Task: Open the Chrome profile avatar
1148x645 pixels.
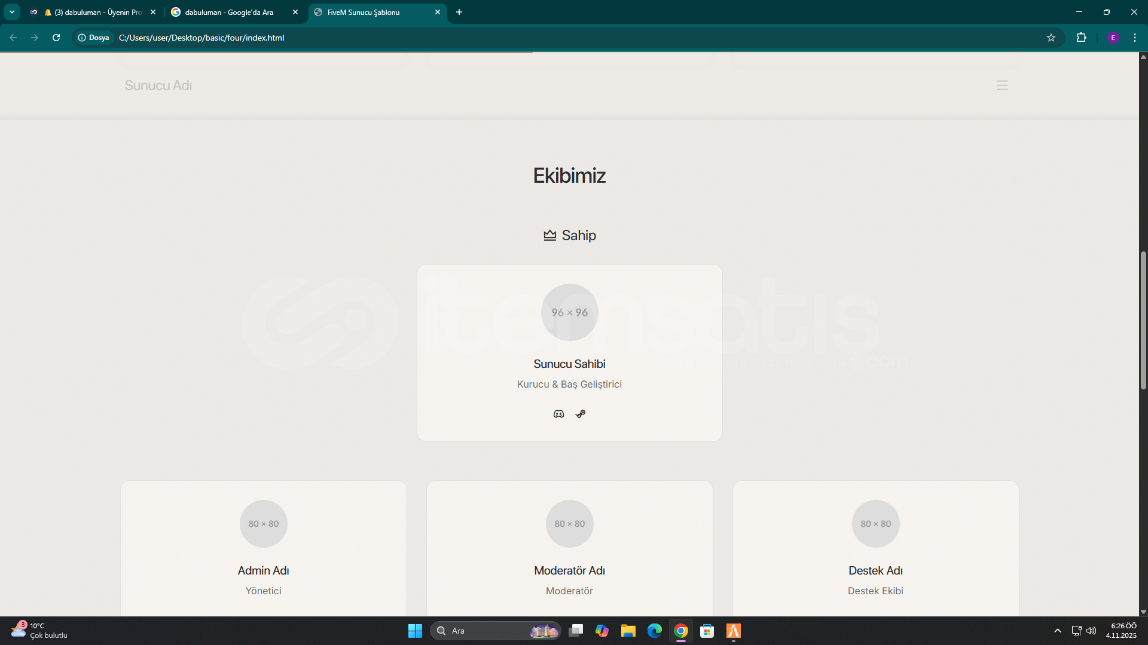Action: point(1113,38)
